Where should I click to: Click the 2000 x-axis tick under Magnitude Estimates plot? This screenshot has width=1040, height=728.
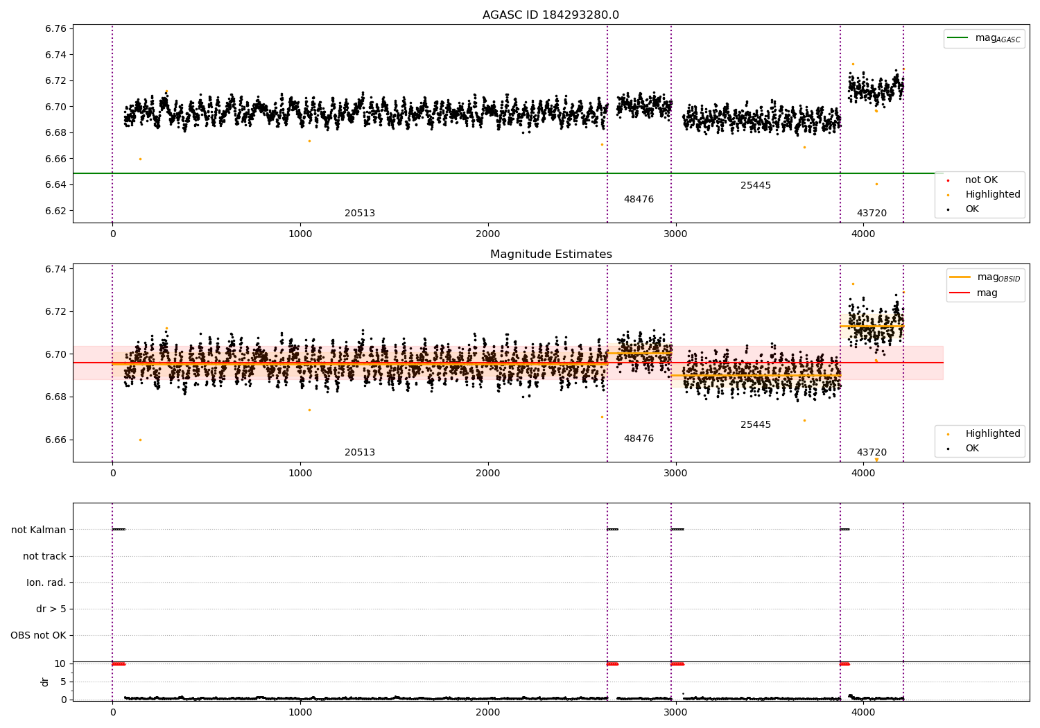(x=488, y=474)
